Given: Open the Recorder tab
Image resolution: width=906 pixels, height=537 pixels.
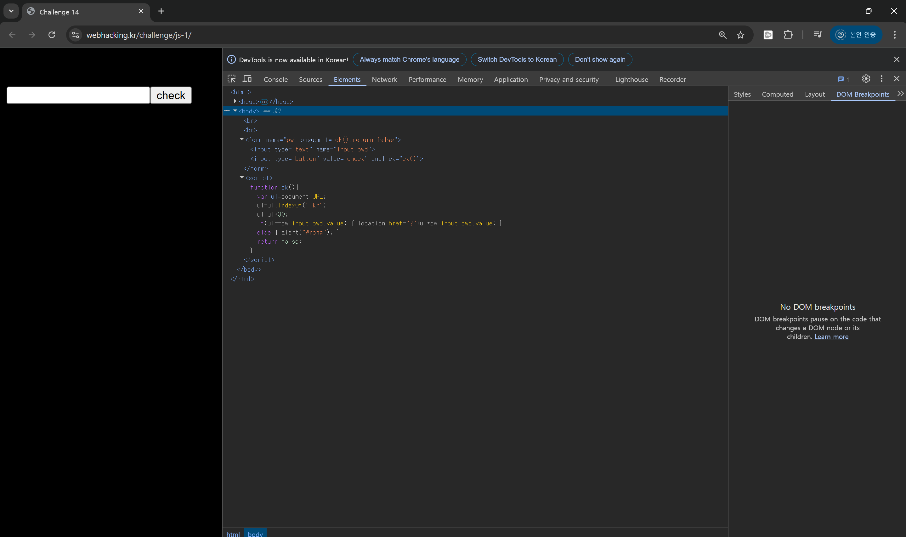Looking at the screenshot, I should click(672, 79).
